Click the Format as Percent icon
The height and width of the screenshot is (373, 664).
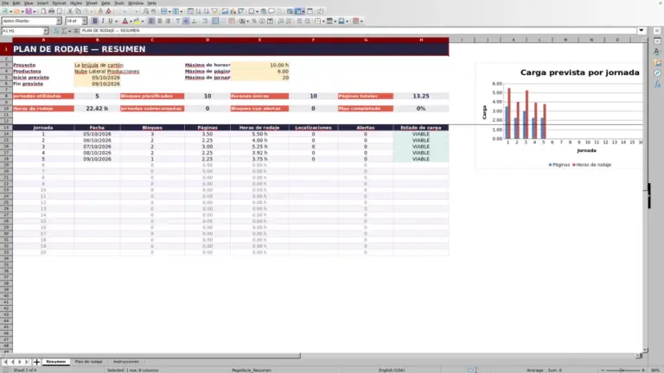[253, 21]
